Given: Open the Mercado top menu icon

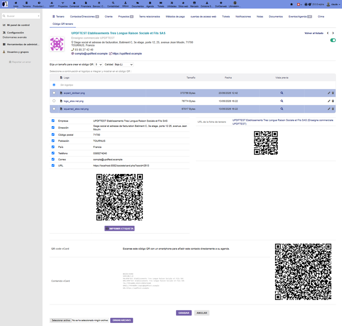Looking at the screenshot, I should pos(194,3).
